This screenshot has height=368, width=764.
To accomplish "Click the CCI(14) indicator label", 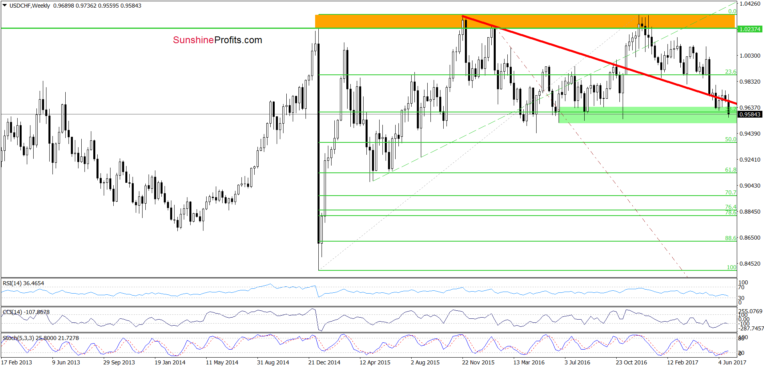I will (x=26, y=312).
